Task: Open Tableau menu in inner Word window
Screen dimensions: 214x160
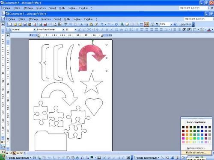Action: [77, 19]
